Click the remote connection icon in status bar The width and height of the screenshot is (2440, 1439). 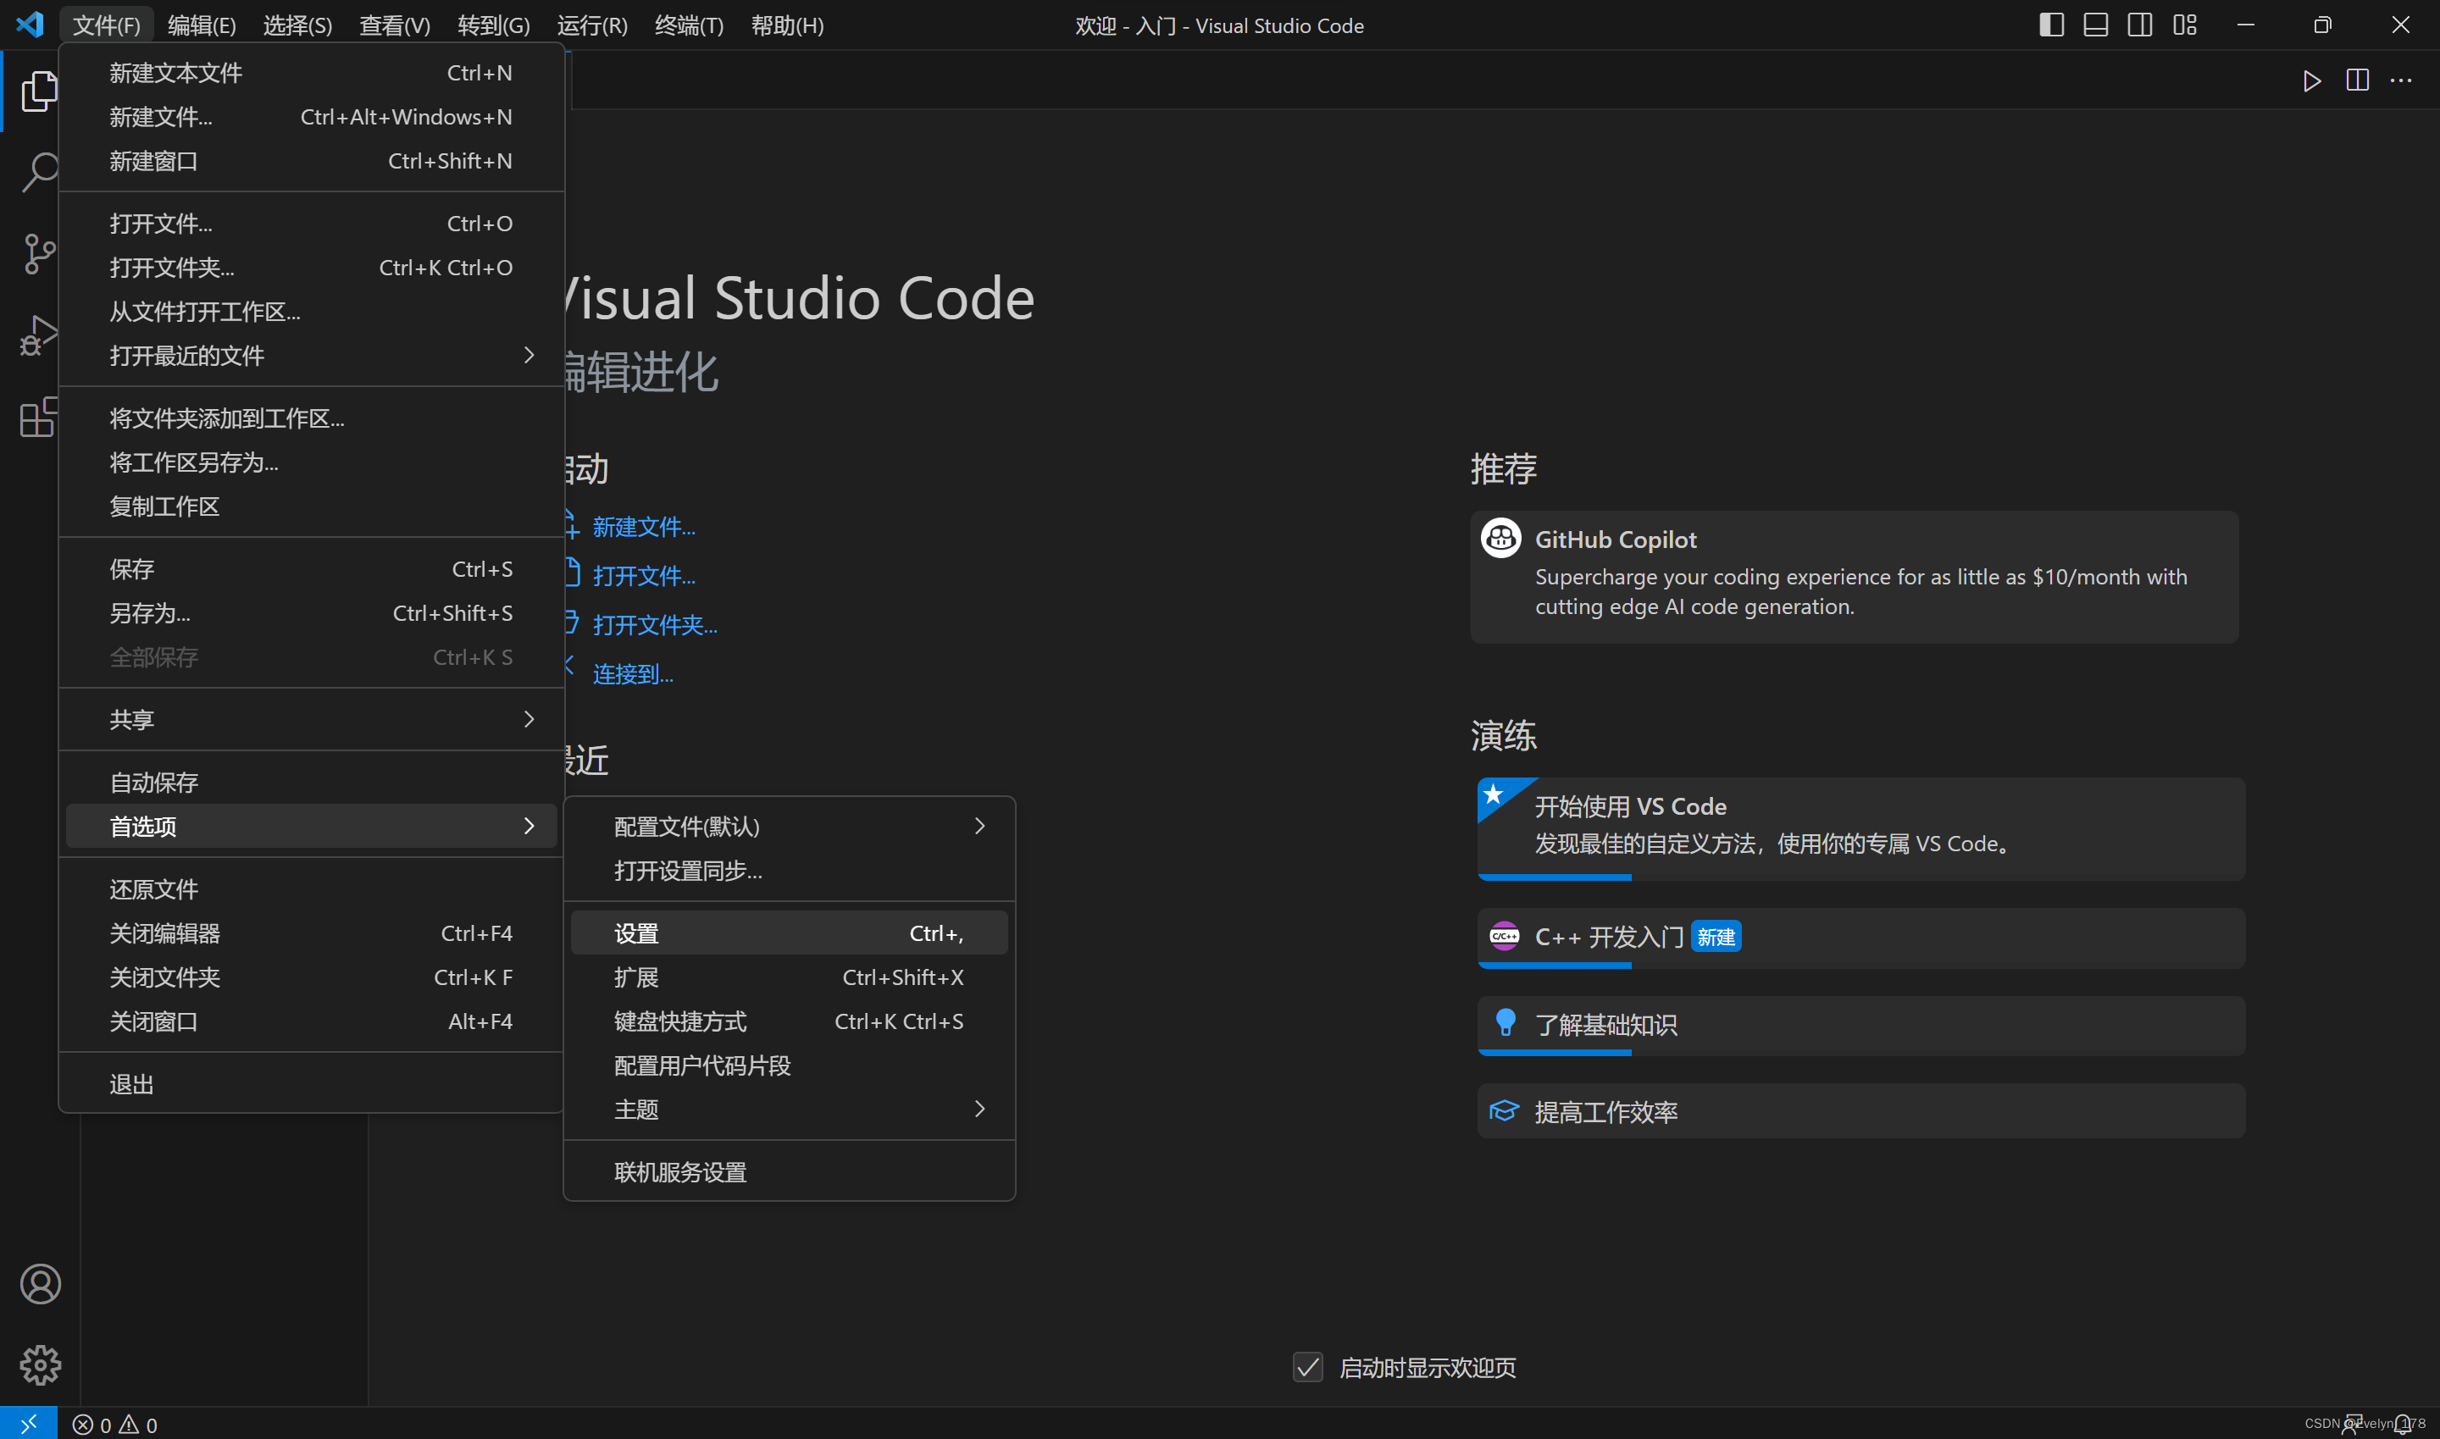[x=29, y=1423]
